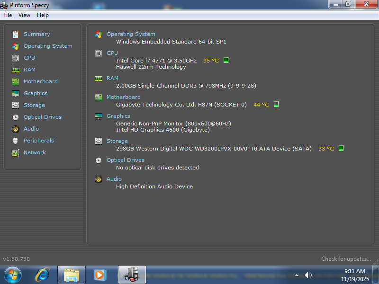Screen dimensions: 379x284
Task: Open the Operating System heading link
Action: click(x=131, y=34)
